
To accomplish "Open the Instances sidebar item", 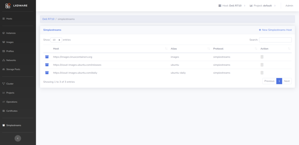I will tap(11, 33).
